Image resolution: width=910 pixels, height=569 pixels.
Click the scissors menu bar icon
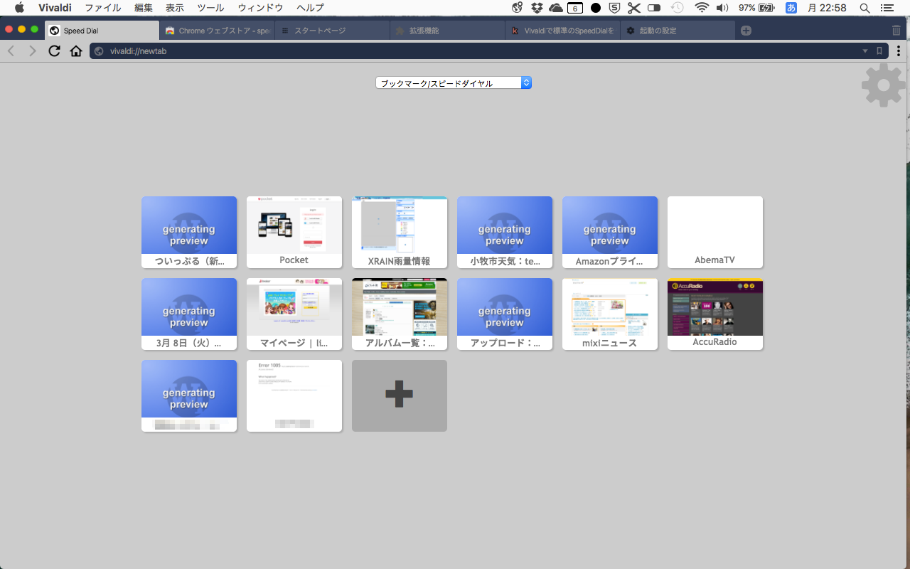point(633,8)
